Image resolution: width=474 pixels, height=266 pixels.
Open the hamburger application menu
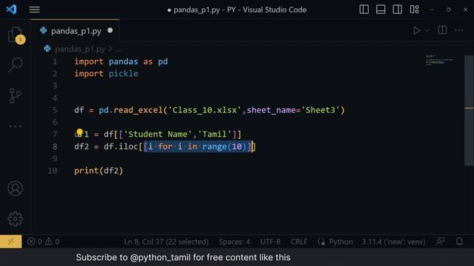click(35, 10)
